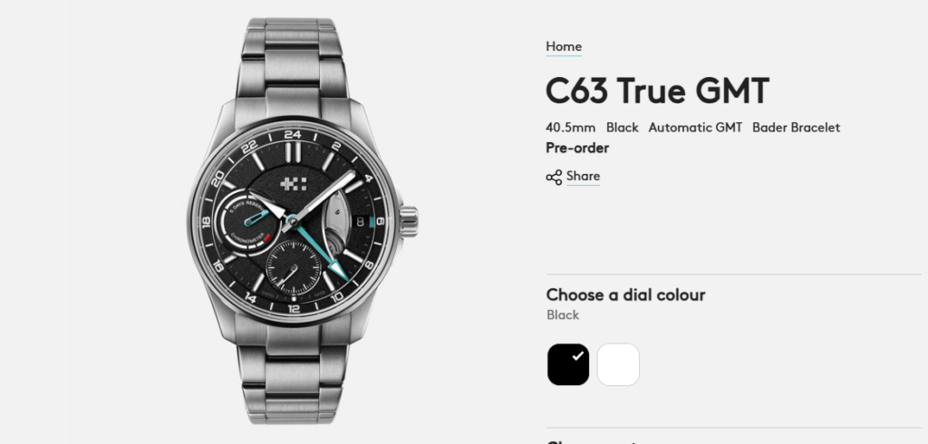Click the watch crown on the case side
This screenshot has width=928, height=444.
coord(409,221)
